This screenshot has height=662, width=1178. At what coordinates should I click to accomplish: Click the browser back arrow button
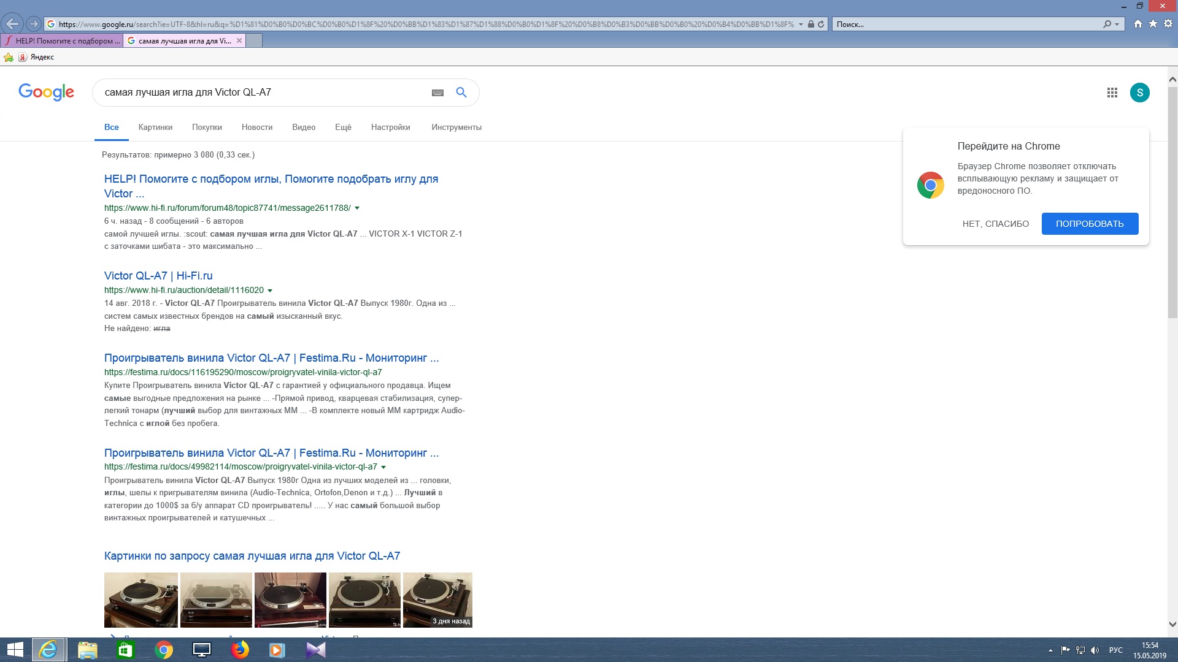[12, 24]
